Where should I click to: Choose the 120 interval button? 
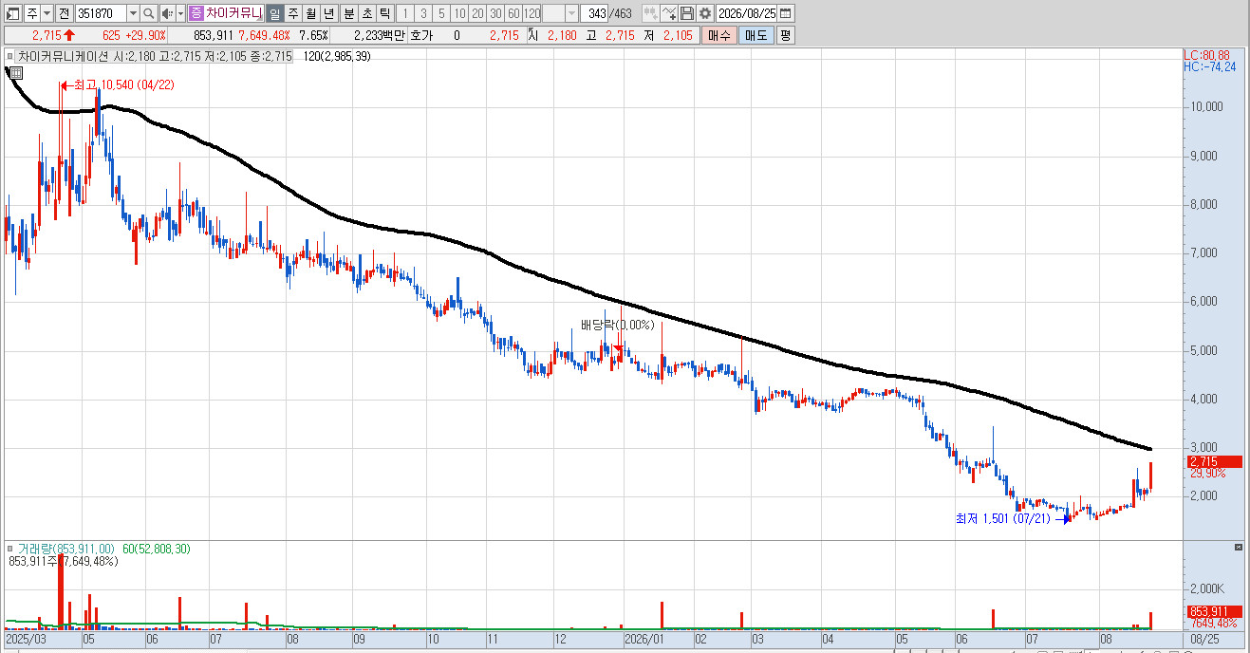[x=532, y=13]
